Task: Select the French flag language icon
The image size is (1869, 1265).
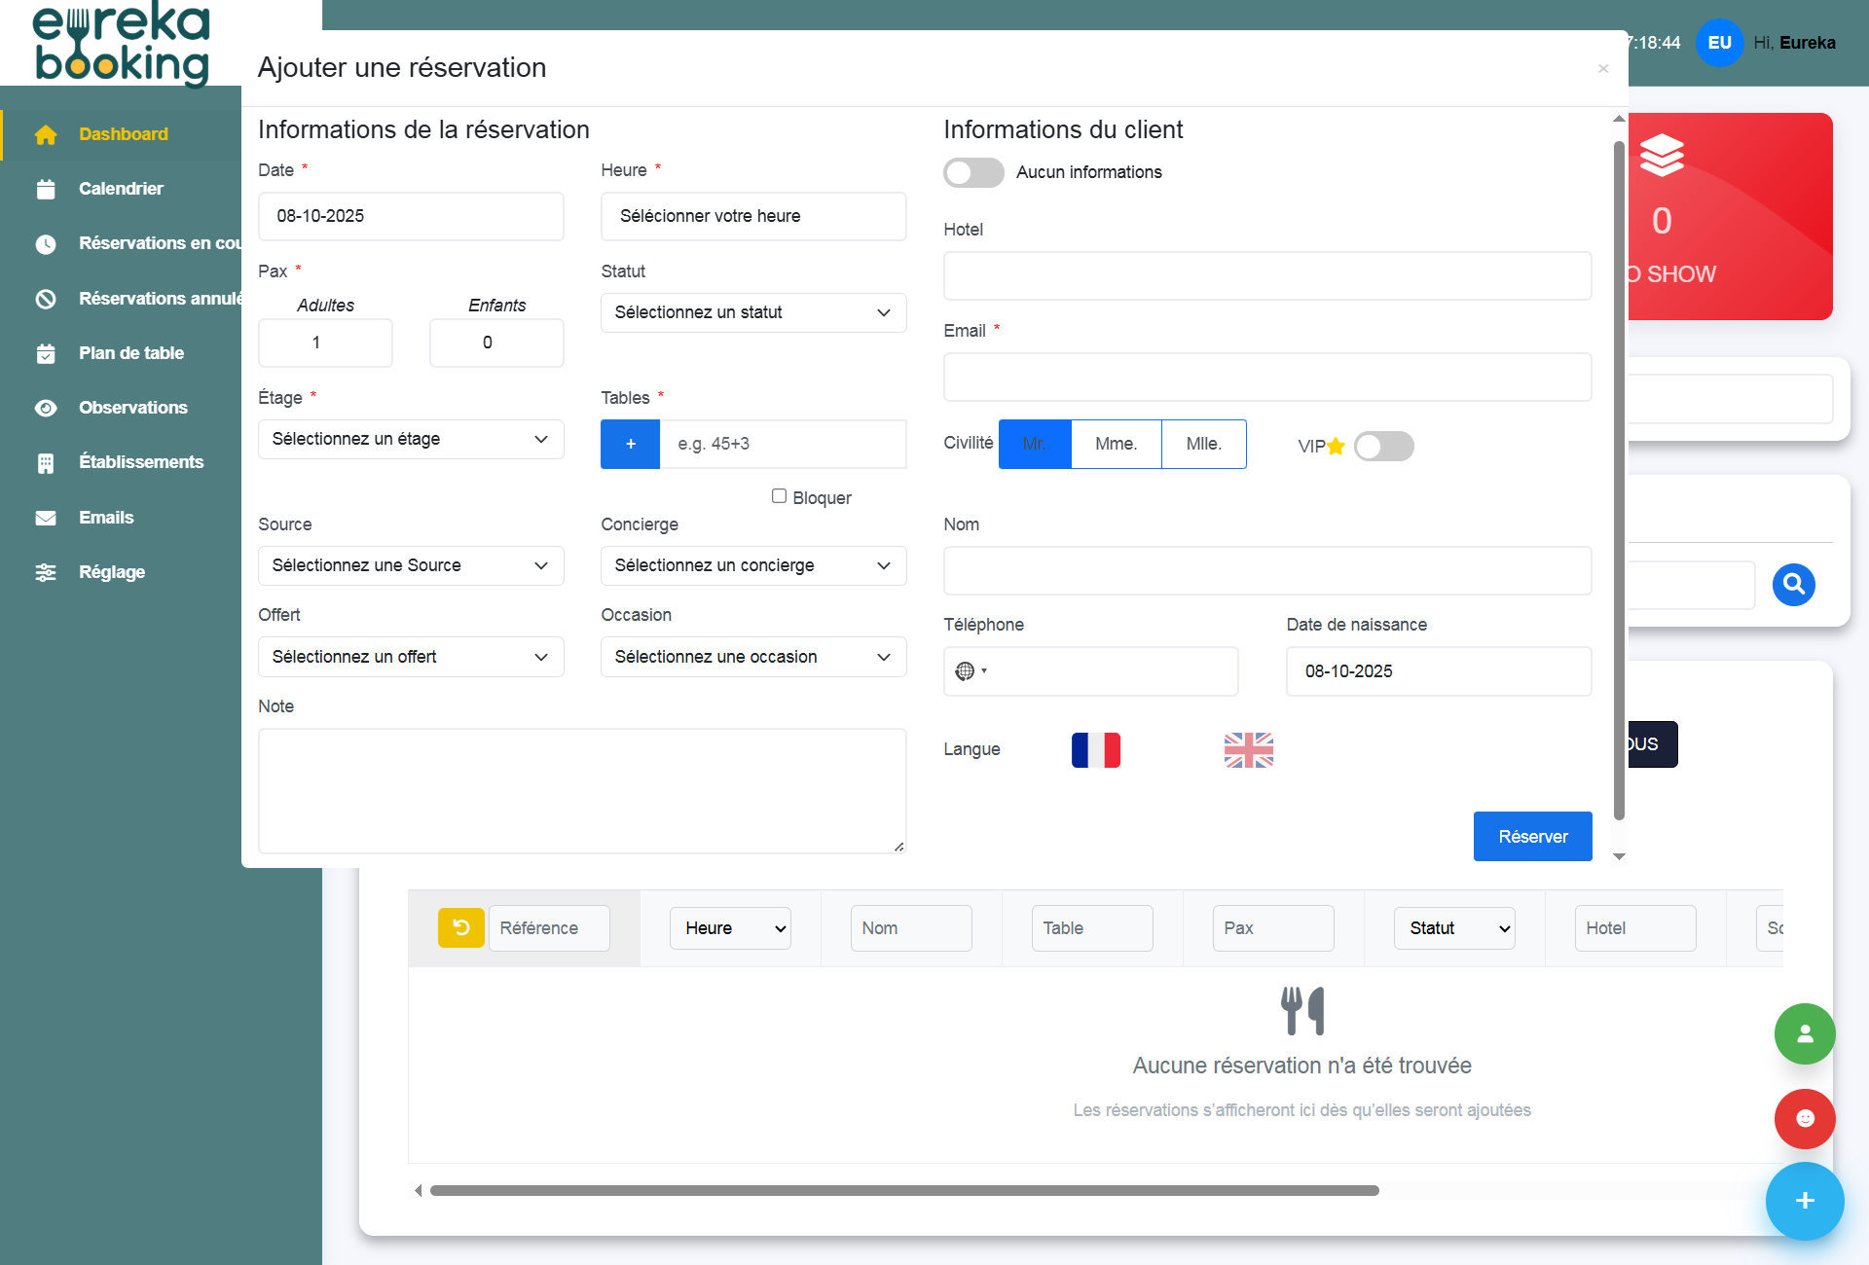Action: click(x=1095, y=750)
